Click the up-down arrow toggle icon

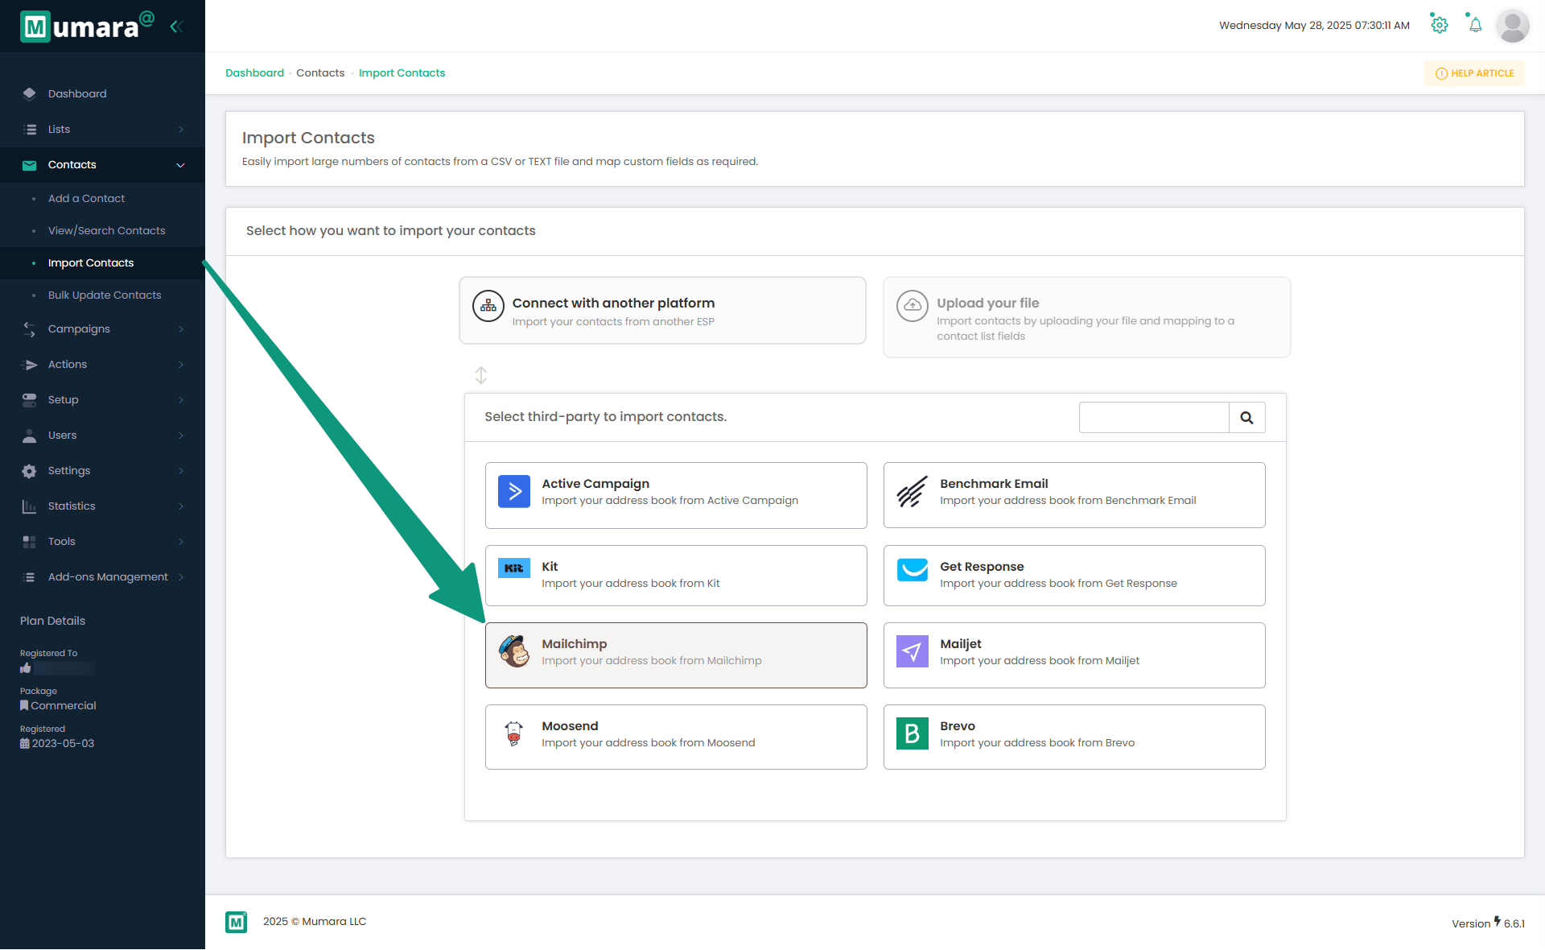[x=481, y=376]
